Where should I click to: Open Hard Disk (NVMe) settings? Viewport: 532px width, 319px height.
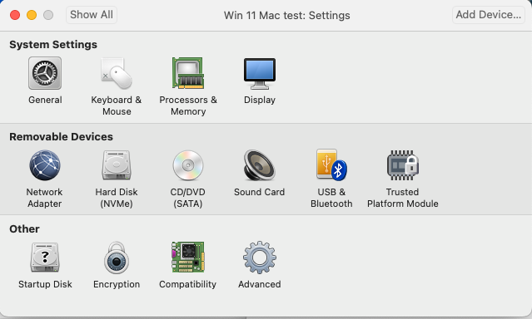coord(117,165)
